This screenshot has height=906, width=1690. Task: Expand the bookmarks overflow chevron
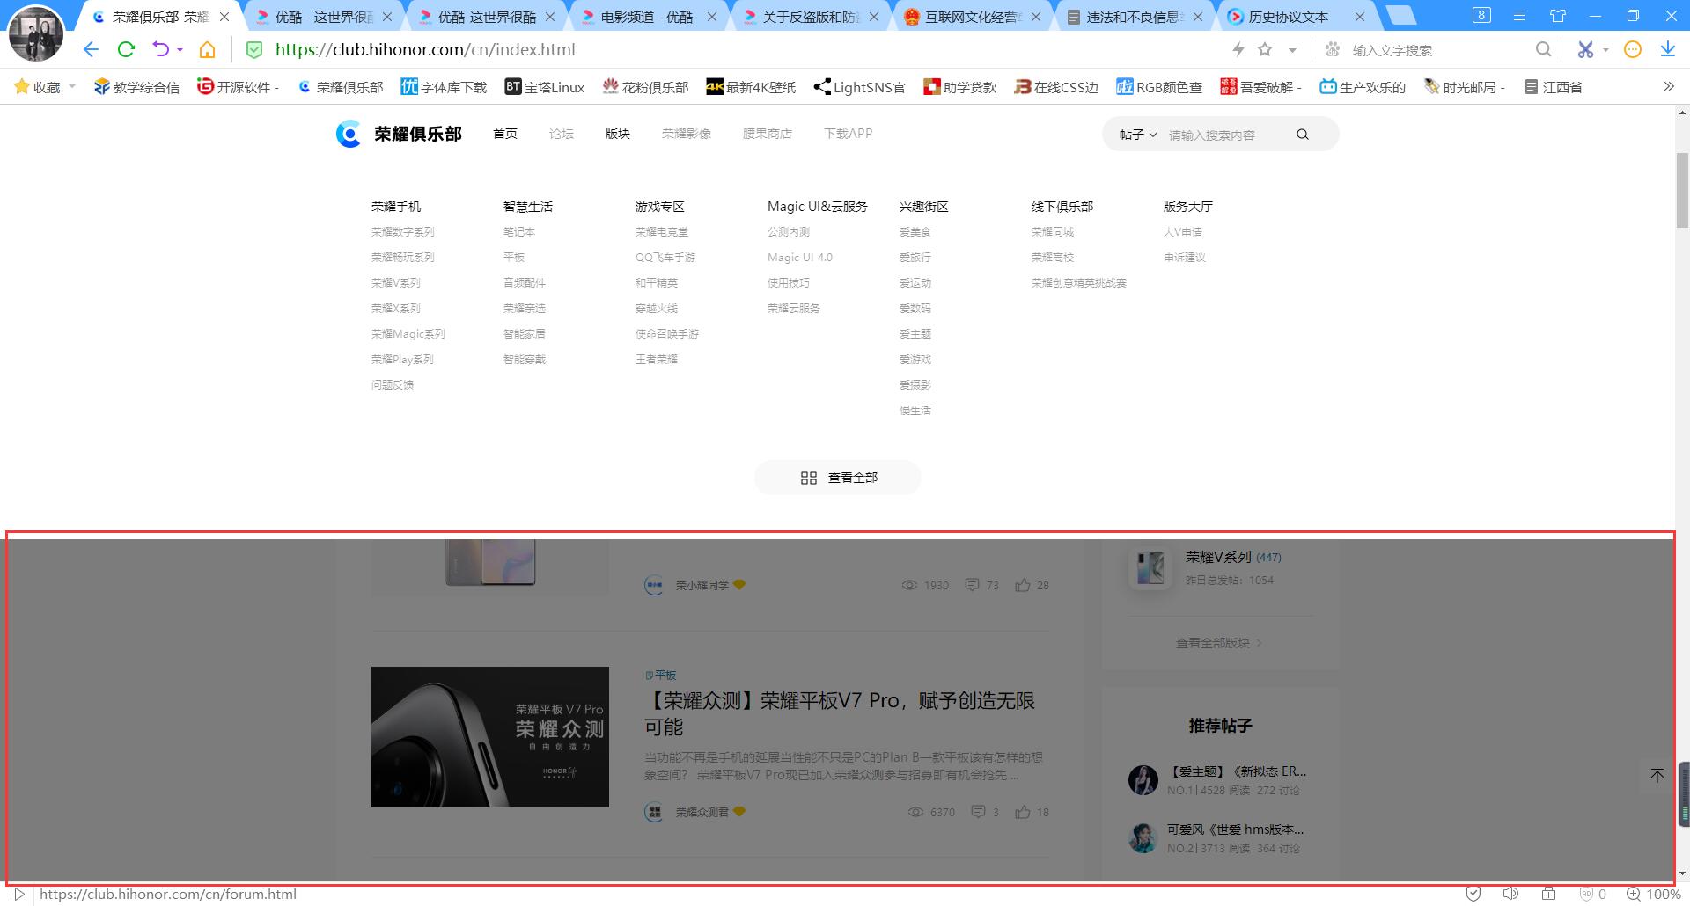pos(1668,86)
